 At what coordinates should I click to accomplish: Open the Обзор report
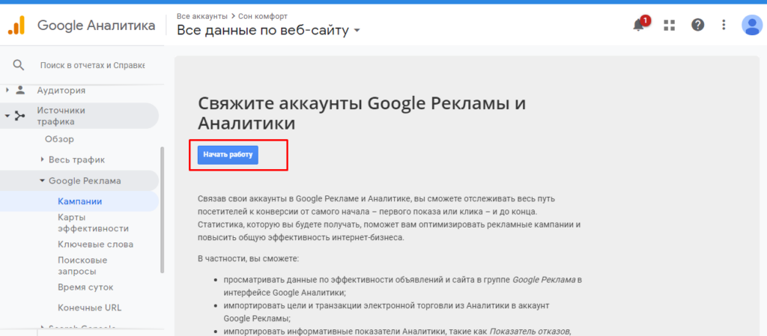(59, 139)
